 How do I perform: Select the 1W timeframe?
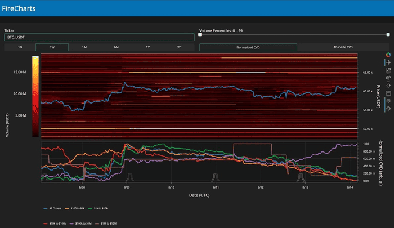tap(52, 47)
